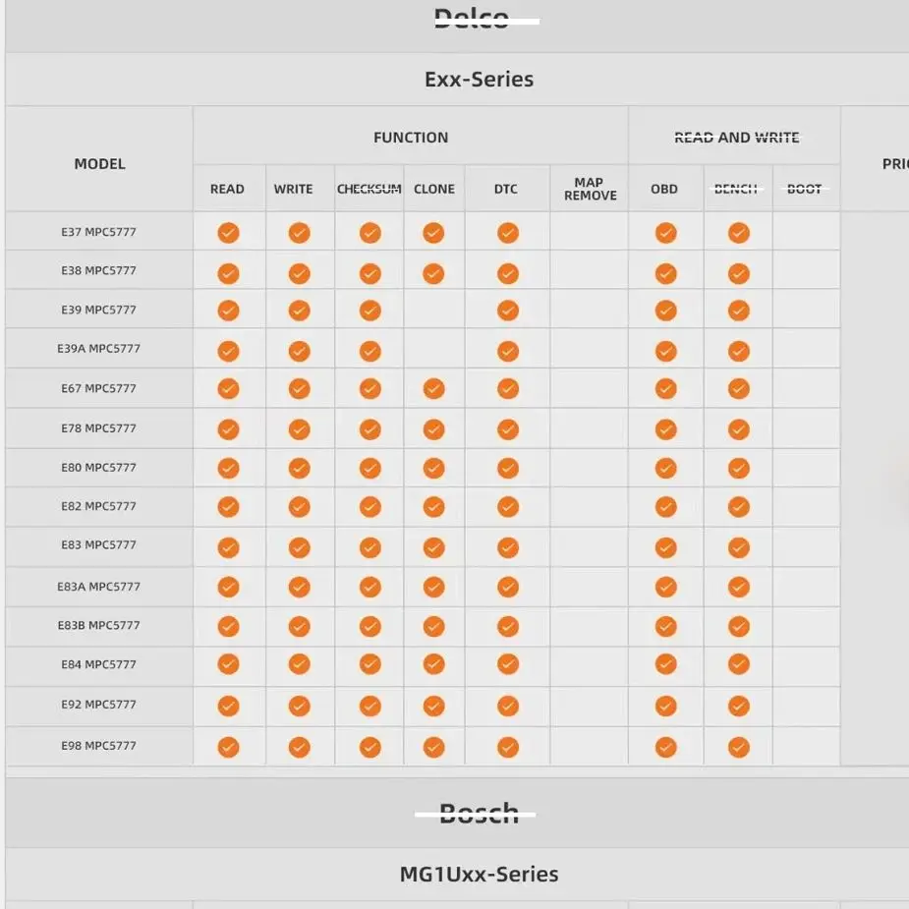This screenshot has width=909, height=909.
Task: Click the CLONE checkmark for E38 MPC5777
Action: click(433, 273)
